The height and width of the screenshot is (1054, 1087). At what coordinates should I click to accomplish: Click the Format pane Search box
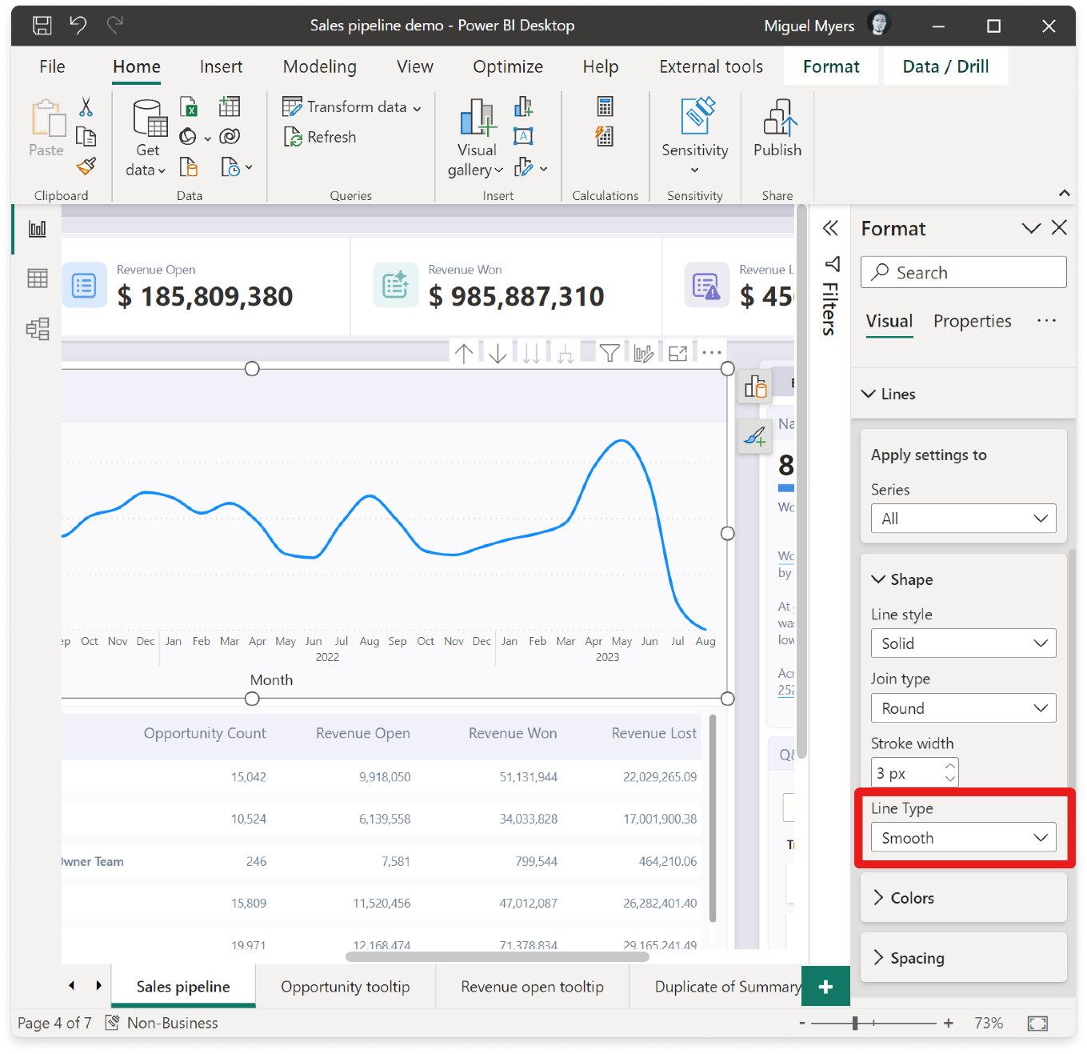[x=963, y=272]
